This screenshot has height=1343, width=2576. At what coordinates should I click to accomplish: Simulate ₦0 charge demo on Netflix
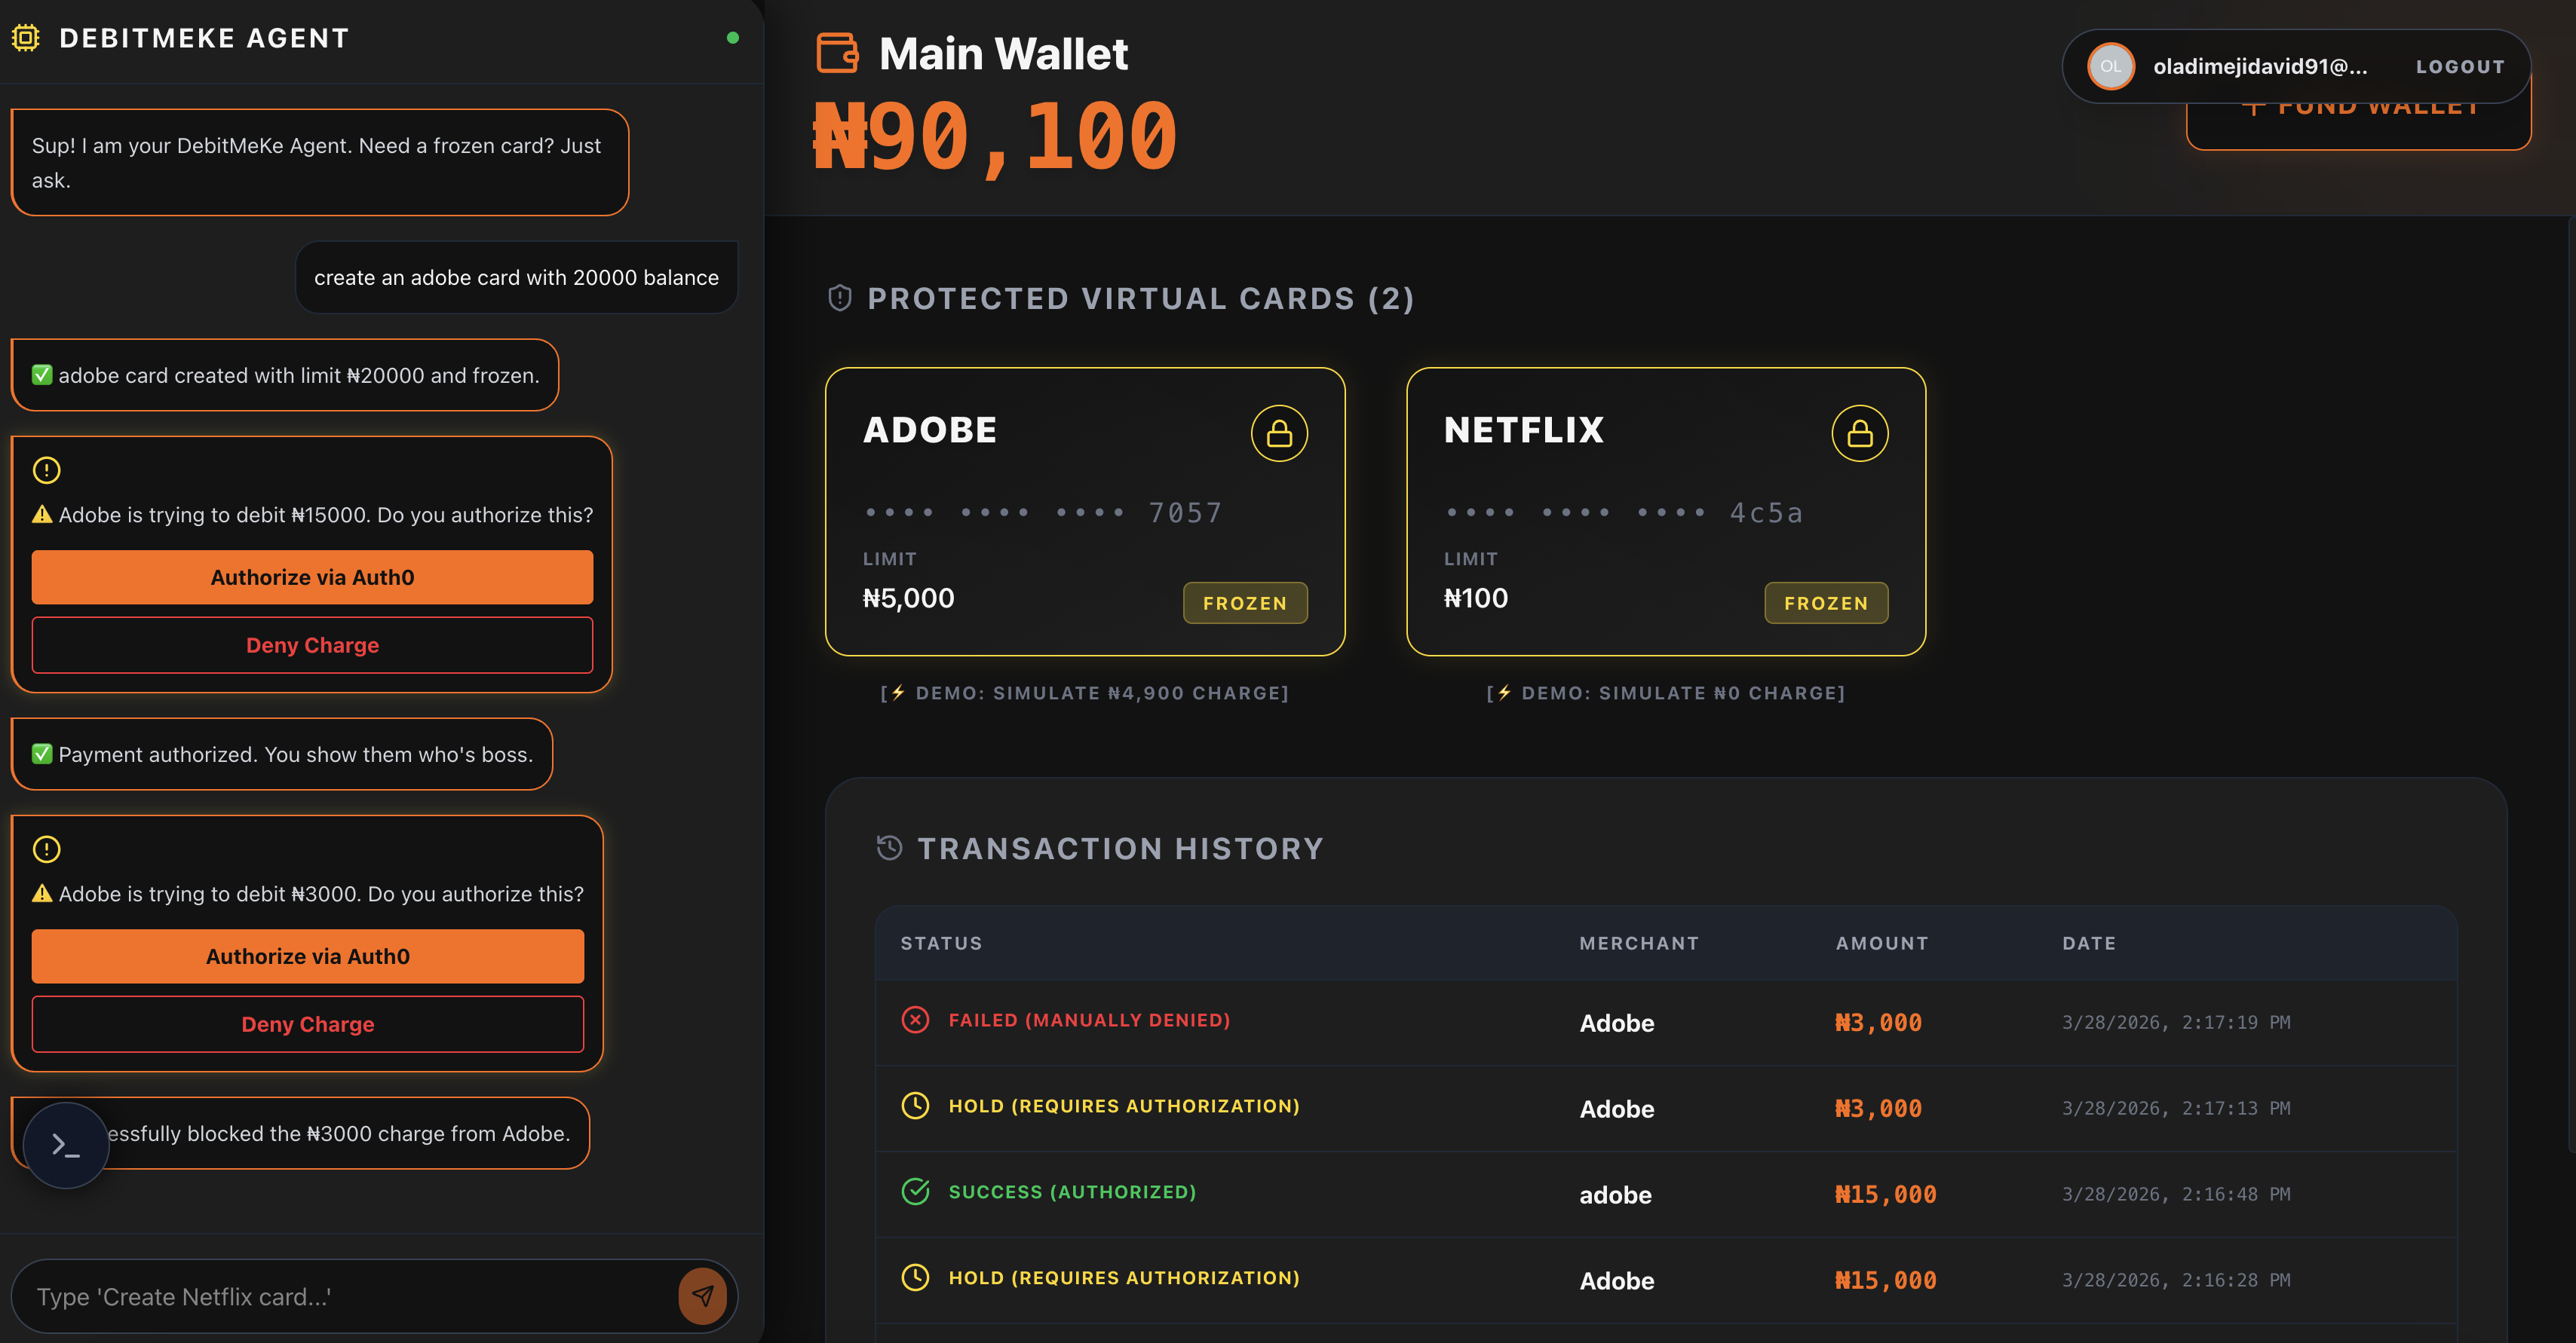[1665, 693]
